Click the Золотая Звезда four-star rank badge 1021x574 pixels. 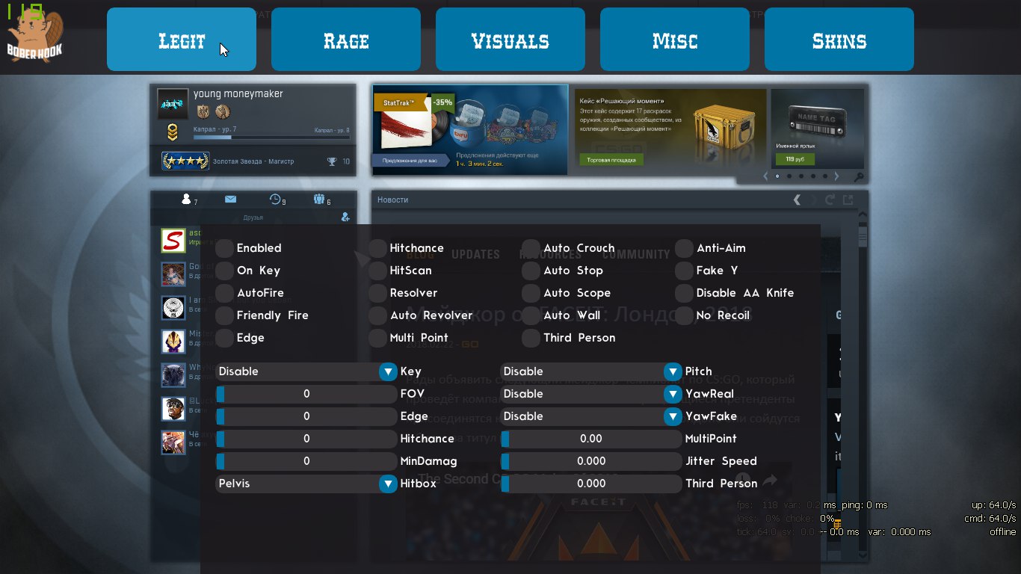185,161
